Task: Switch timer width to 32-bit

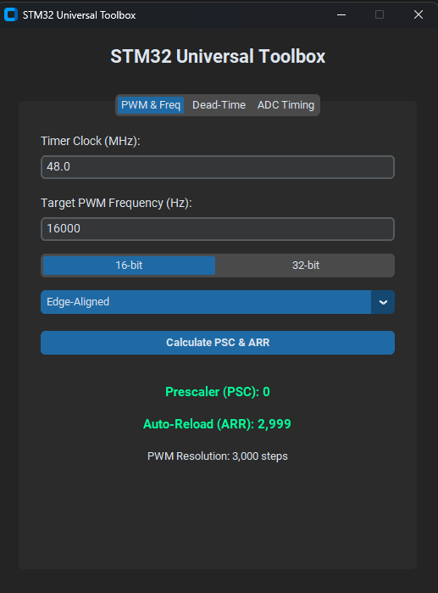Action: [306, 265]
